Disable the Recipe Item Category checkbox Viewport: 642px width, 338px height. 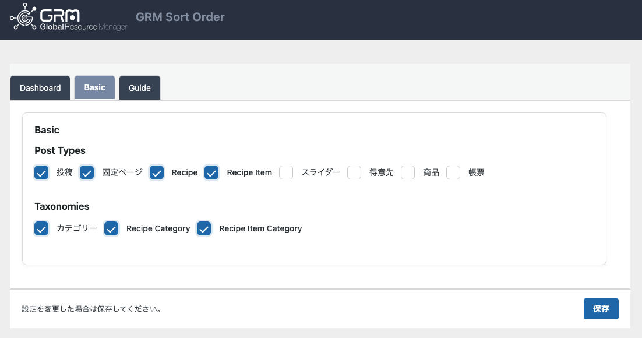[204, 228]
